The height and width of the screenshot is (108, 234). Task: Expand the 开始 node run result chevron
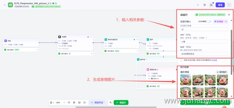click(37, 50)
